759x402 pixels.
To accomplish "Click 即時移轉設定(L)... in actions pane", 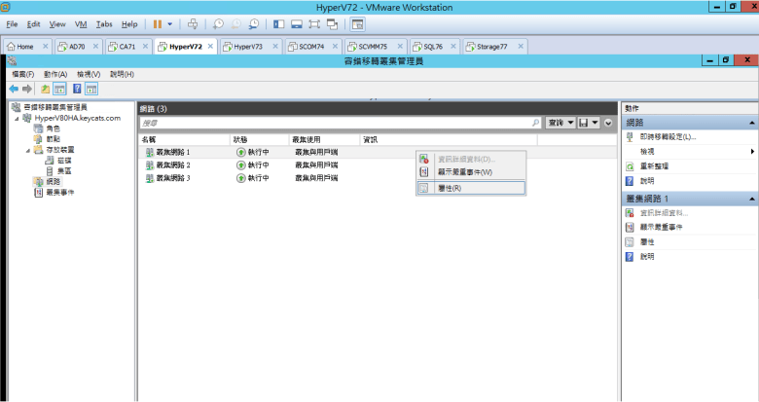I will tap(668, 137).
